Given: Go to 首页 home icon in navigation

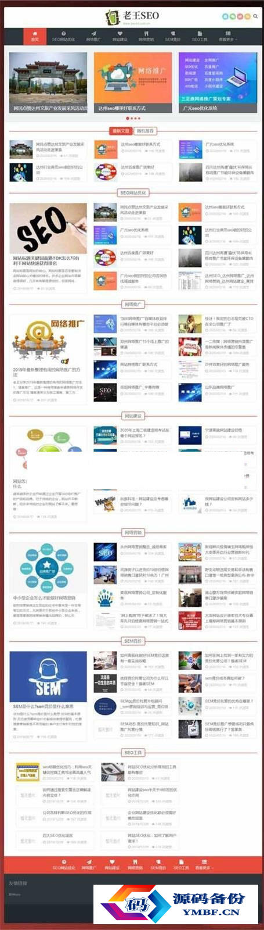Looking at the screenshot, I should (x=35, y=36).
